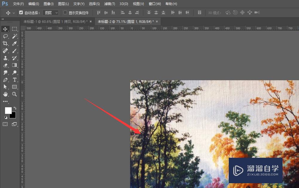Open the 编辑(E) menu
Screen dimensions: 299x188
[x=33, y=4]
